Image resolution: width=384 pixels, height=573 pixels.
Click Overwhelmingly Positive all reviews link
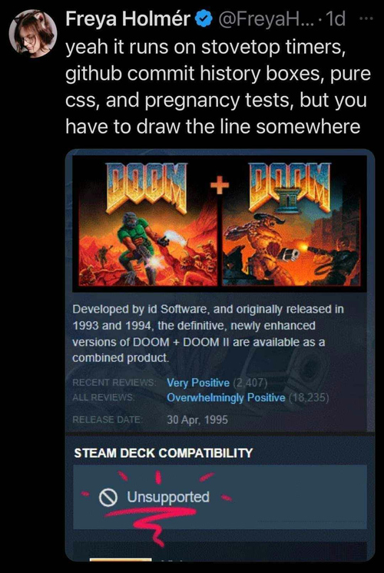click(226, 398)
